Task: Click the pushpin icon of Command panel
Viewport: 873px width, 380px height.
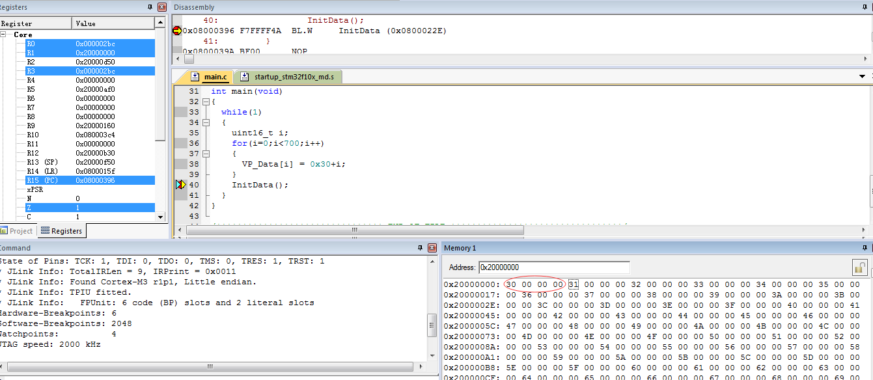Action: pos(420,248)
